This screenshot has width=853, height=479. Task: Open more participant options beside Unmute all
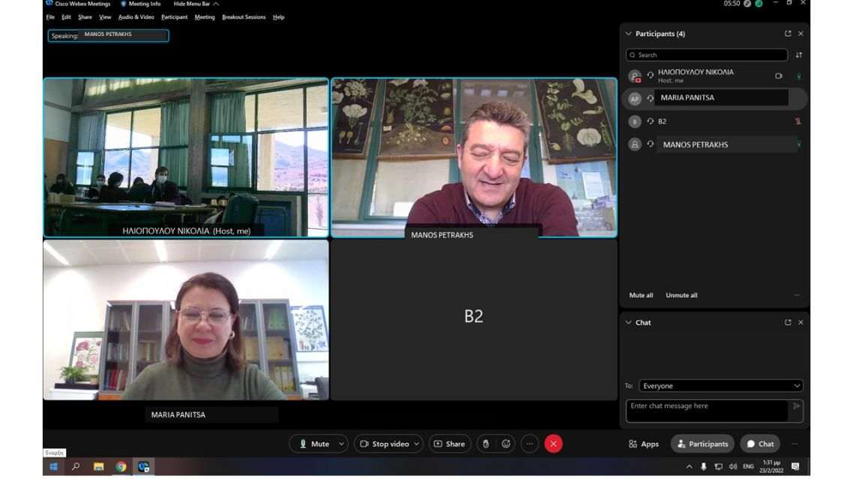(797, 296)
